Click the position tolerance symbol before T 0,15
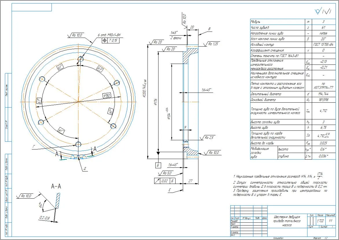Viewport: 339px width, 240px height. coord(105,40)
